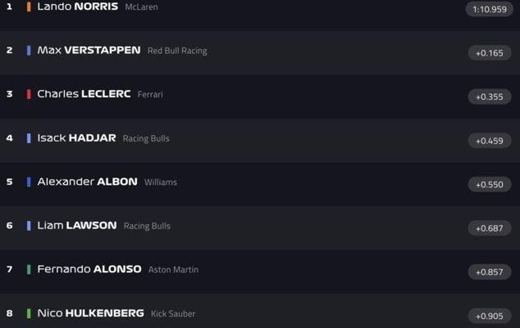Select the +0.355 time gap pill
520x328 pixels.
490,97
